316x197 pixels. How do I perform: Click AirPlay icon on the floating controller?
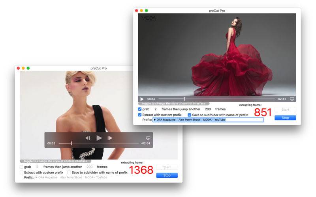[x=148, y=138]
